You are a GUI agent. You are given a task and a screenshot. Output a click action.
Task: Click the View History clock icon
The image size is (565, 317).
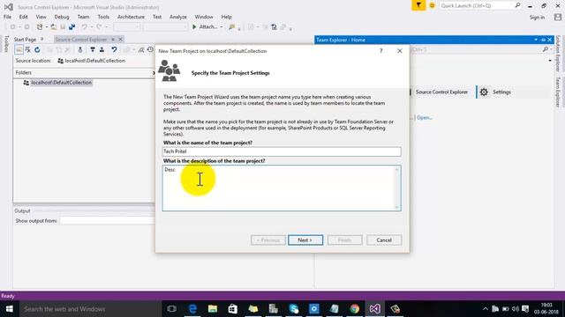pyautogui.click(x=150, y=50)
